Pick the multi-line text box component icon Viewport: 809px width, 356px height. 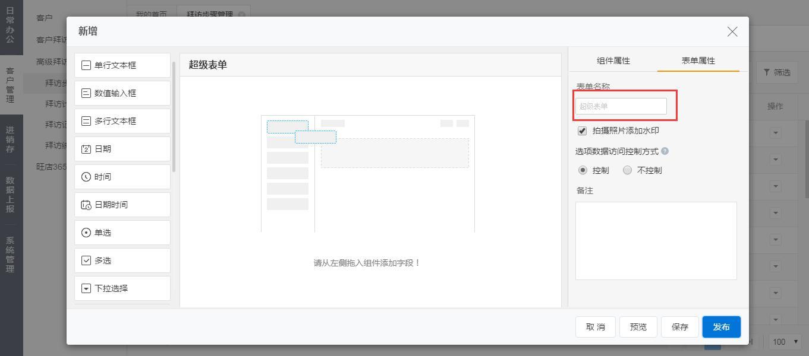(x=86, y=121)
